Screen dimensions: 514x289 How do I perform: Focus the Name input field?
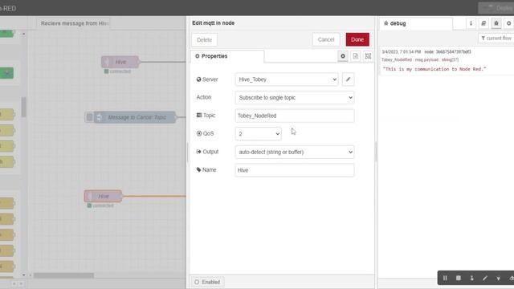(x=295, y=170)
